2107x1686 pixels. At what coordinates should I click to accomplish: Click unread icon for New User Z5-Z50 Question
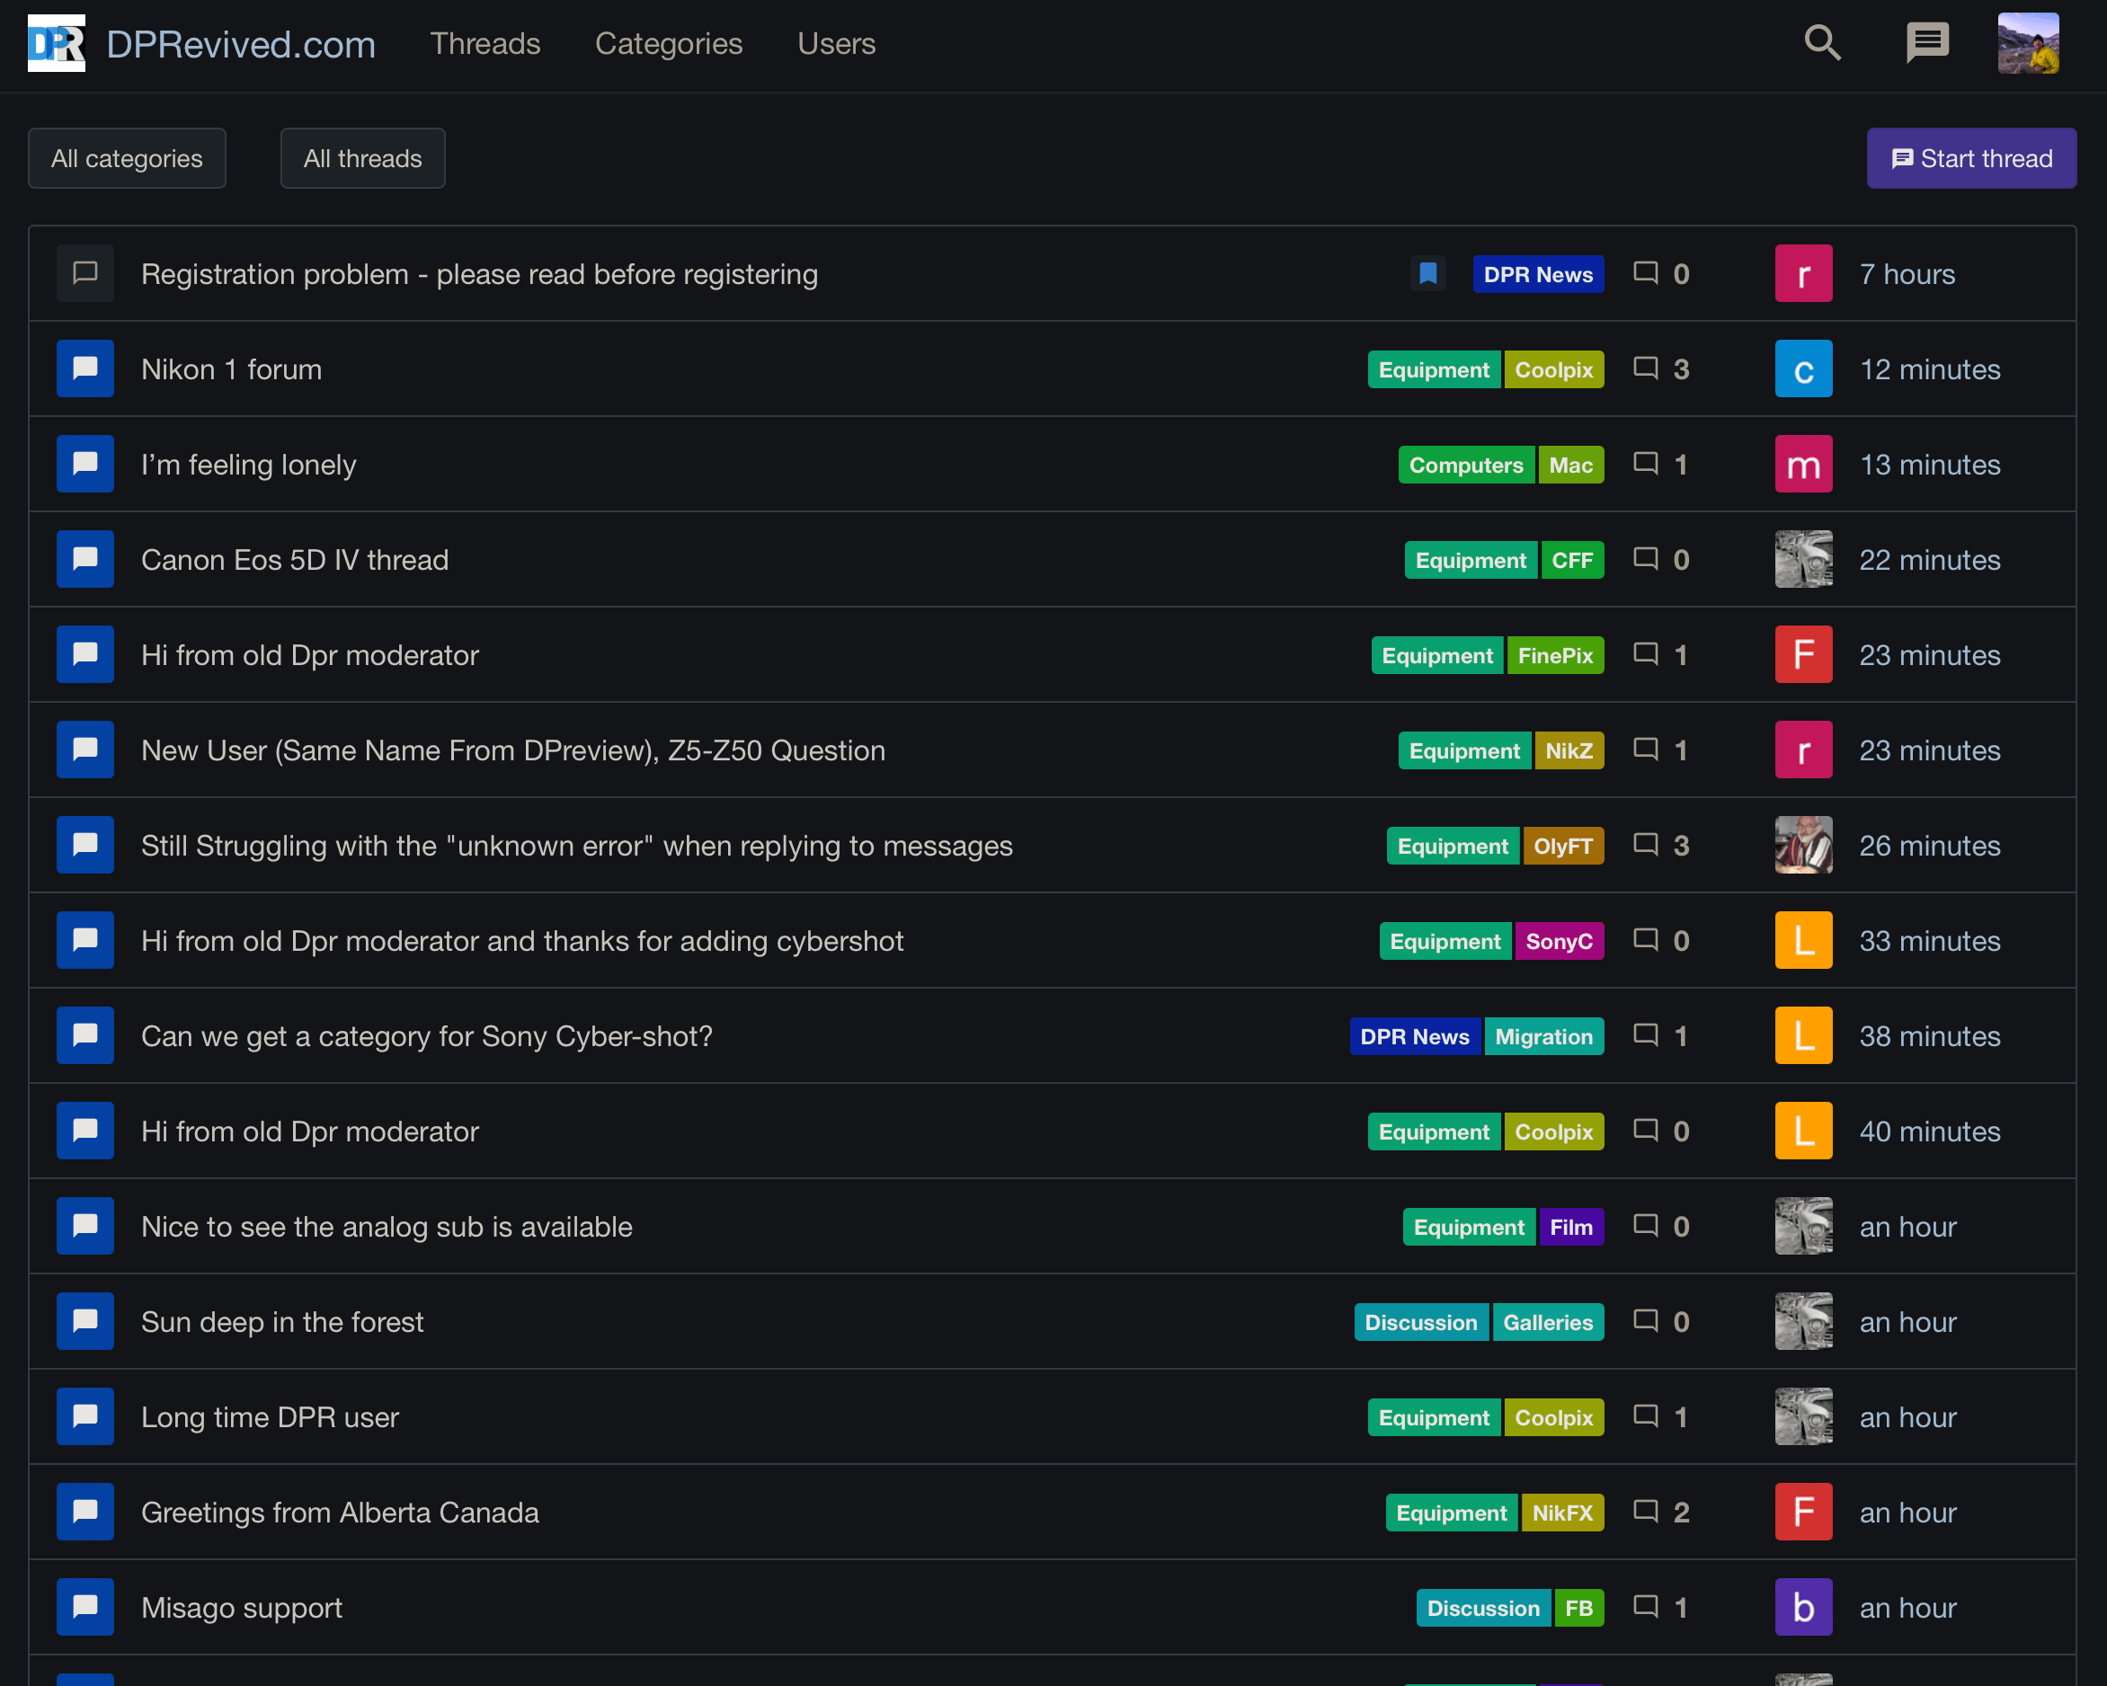point(85,750)
